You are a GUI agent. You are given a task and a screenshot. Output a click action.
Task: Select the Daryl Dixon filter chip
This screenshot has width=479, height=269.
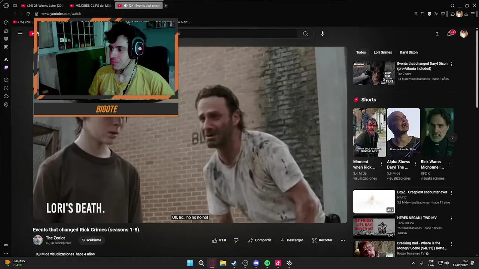coord(409,52)
